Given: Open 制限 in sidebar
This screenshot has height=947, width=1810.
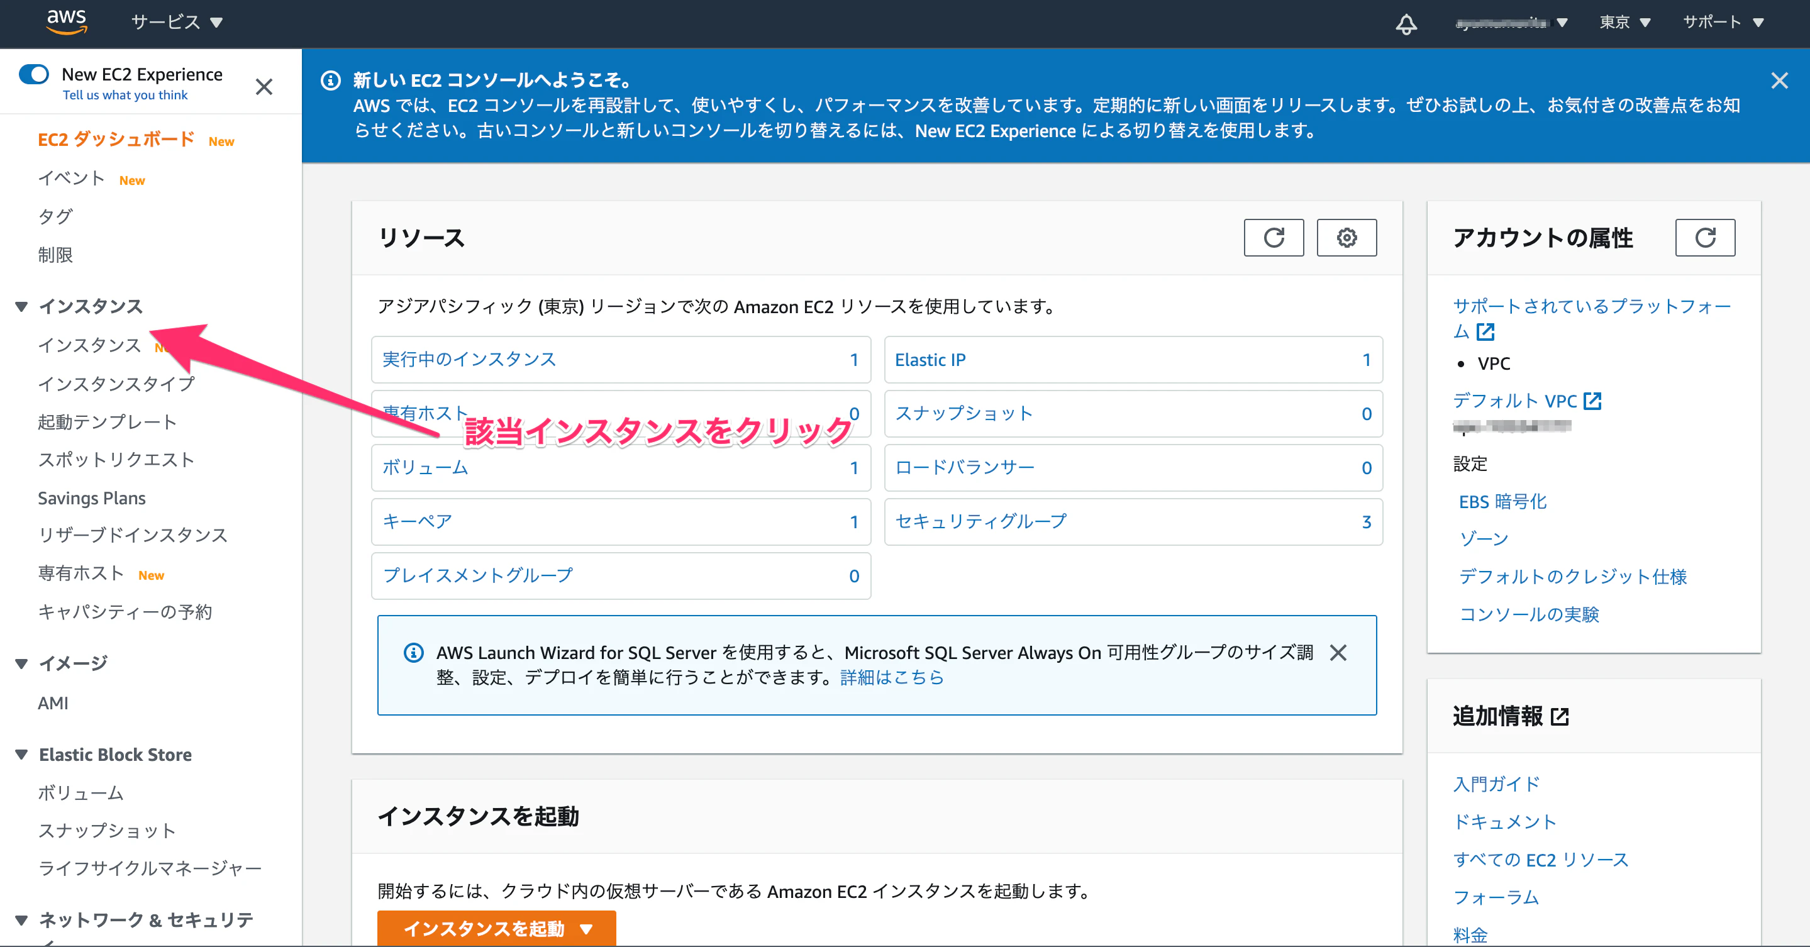Looking at the screenshot, I should [x=55, y=254].
